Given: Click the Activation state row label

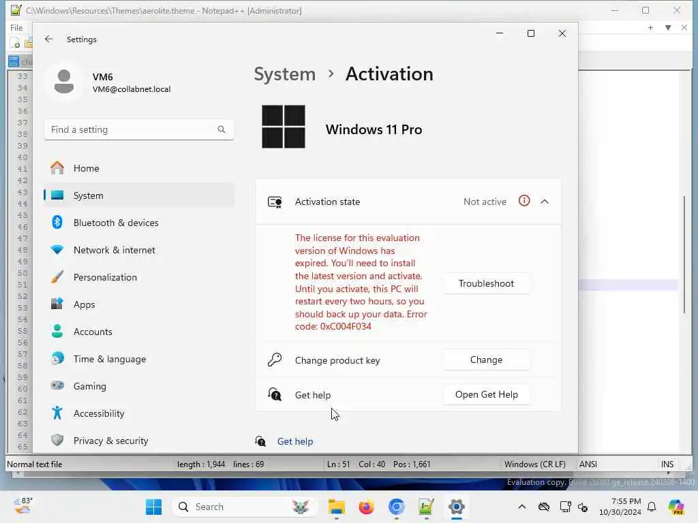Looking at the screenshot, I should click(x=327, y=202).
